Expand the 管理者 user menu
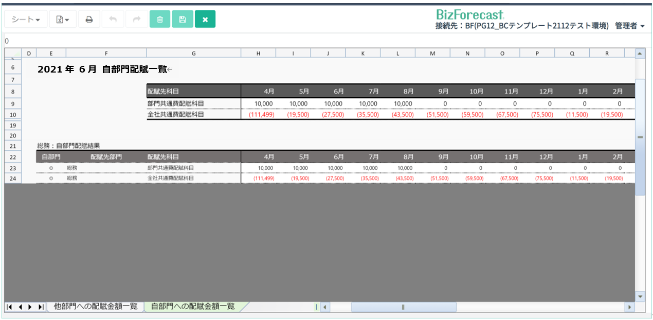653x320 pixels. click(629, 26)
